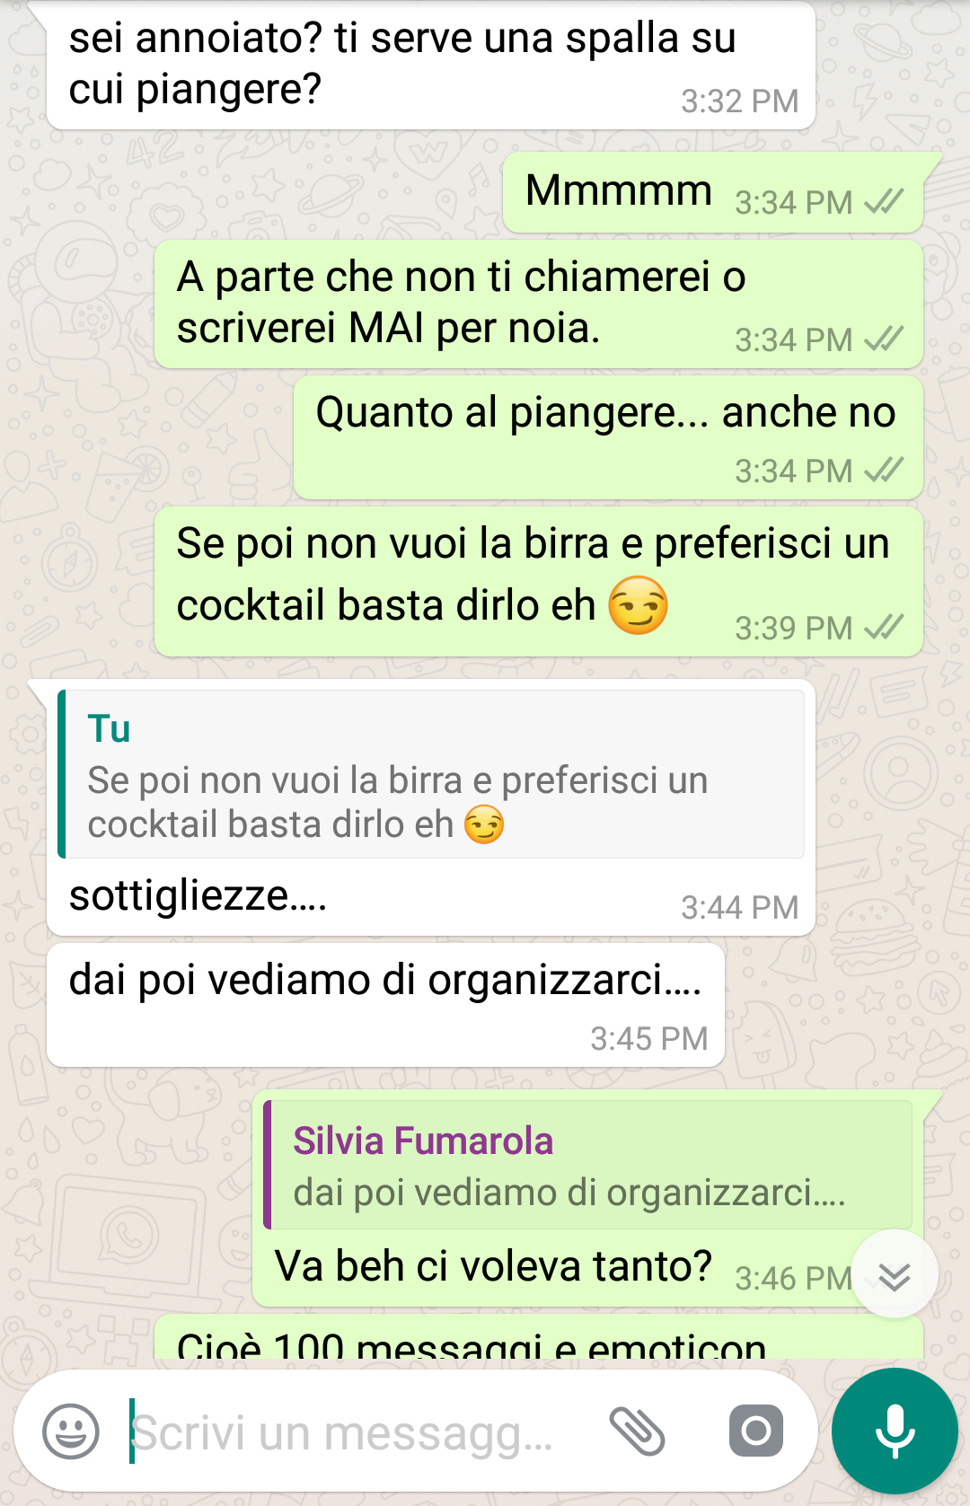The image size is (970, 1506).
Task: Tap the green microphone voice message button
Action: tap(895, 1431)
